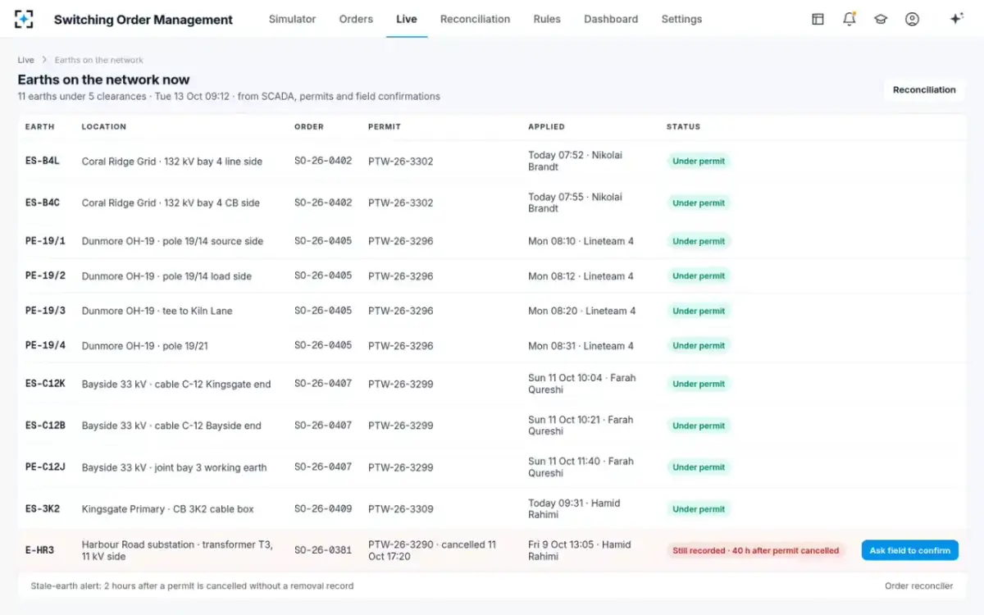
Task: Click the Live breadcrumb link
Action: pos(26,60)
